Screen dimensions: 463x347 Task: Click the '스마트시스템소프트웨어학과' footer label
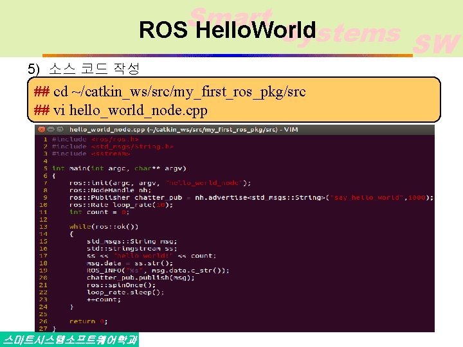click(x=69, y=340)
